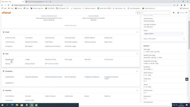Open a new browser tab
Screen dimensions: 190x107
tap(50, 2)
